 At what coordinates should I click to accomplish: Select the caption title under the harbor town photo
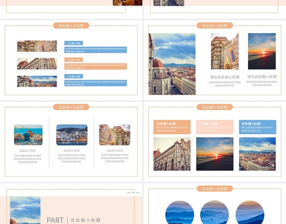click(71, 151)
